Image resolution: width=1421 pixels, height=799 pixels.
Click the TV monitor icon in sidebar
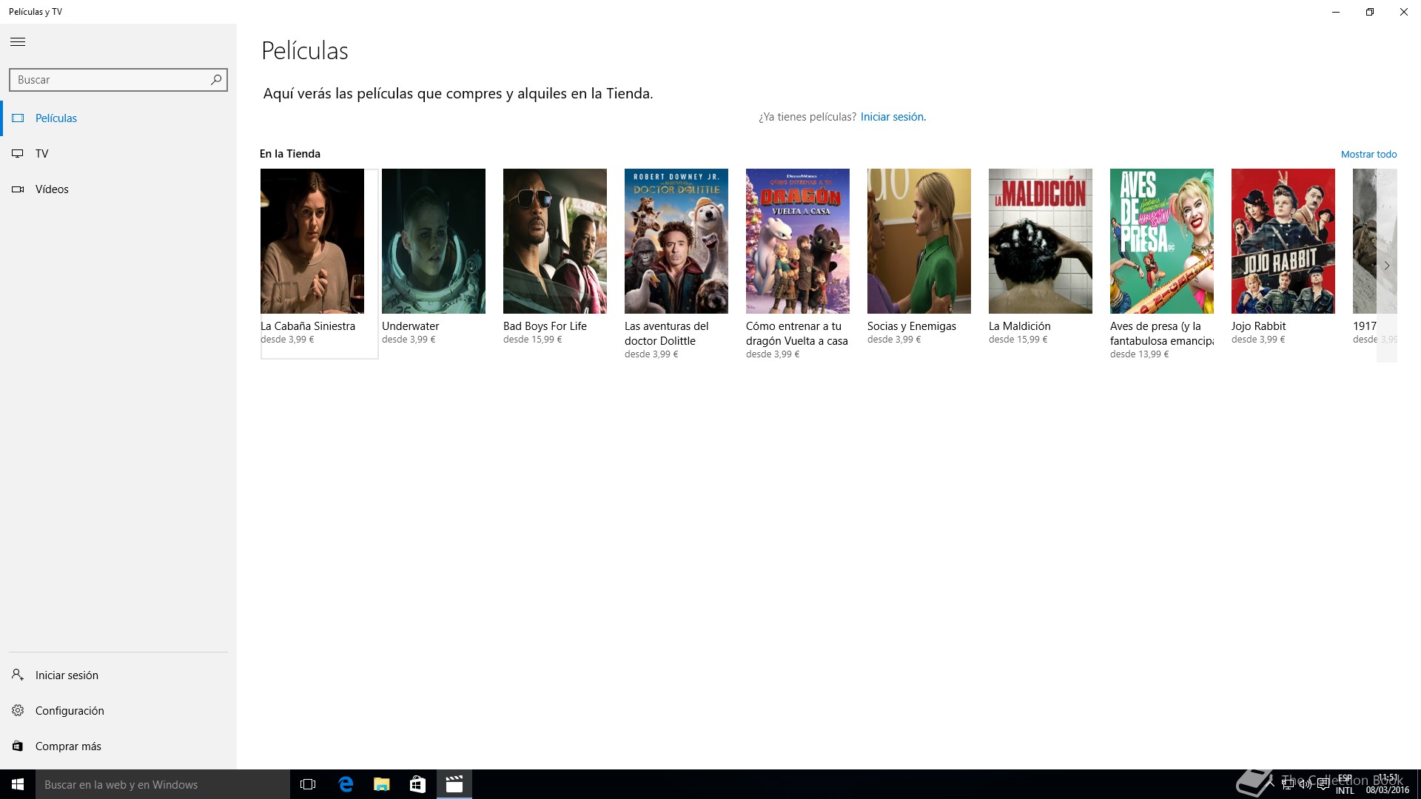[x=18, y=154]
